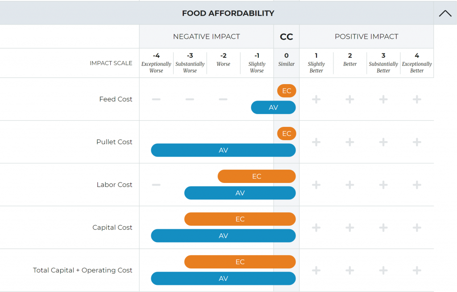This screenshot has width=457, height=292.
Task: Select the CC column header
Action: [x=287, y=37]
